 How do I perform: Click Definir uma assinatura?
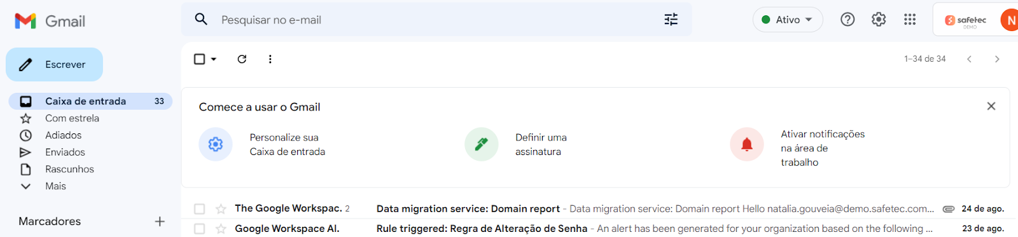coord(541,144)
